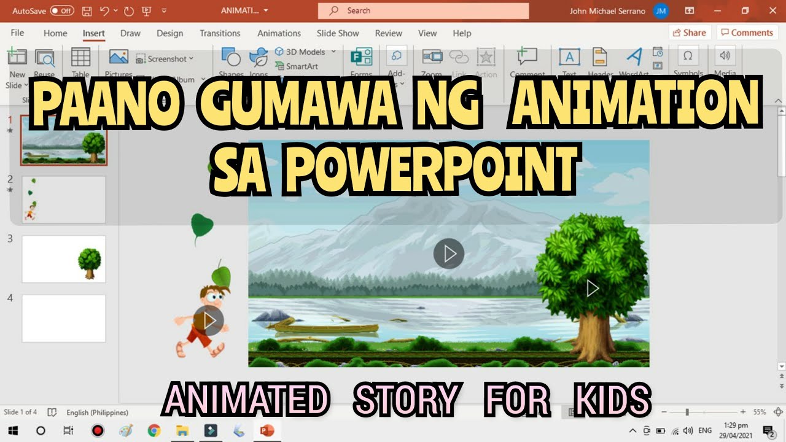
Task: Click the spell check book icon in status bar
Action: click(x=52, y=412)
